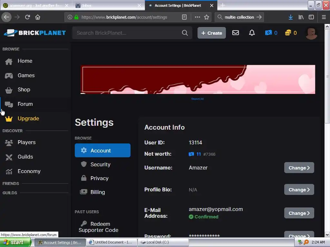Click the net worth rank #7366
Screen dimensions: 330x247
(x=209, y=154)
